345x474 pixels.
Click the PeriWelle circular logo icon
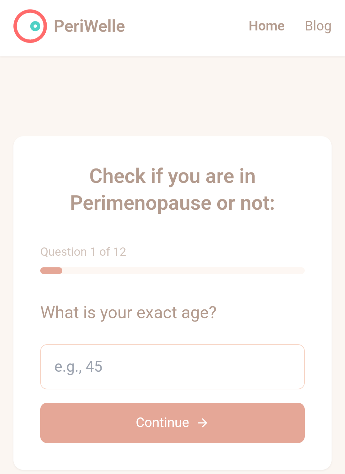click(x=30, y=26)
